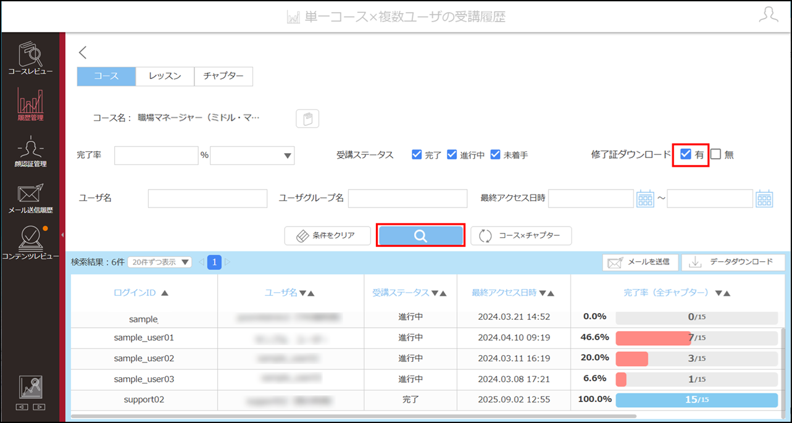Image resolution: width=792 pixels, height=423 pixels.
Task: Check 無 for 修了証ダウンロード
Action: pos(715,154)
